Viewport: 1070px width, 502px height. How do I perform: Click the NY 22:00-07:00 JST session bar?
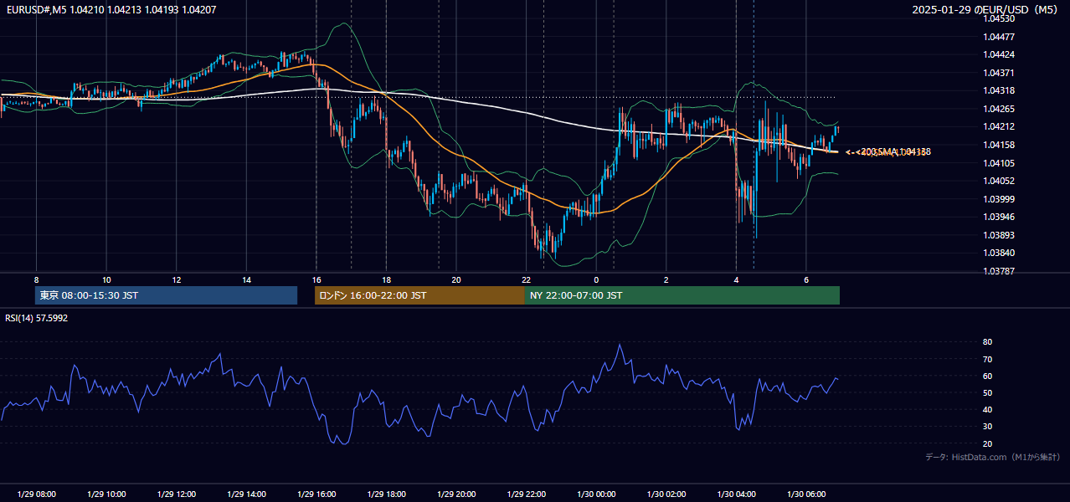682,295
